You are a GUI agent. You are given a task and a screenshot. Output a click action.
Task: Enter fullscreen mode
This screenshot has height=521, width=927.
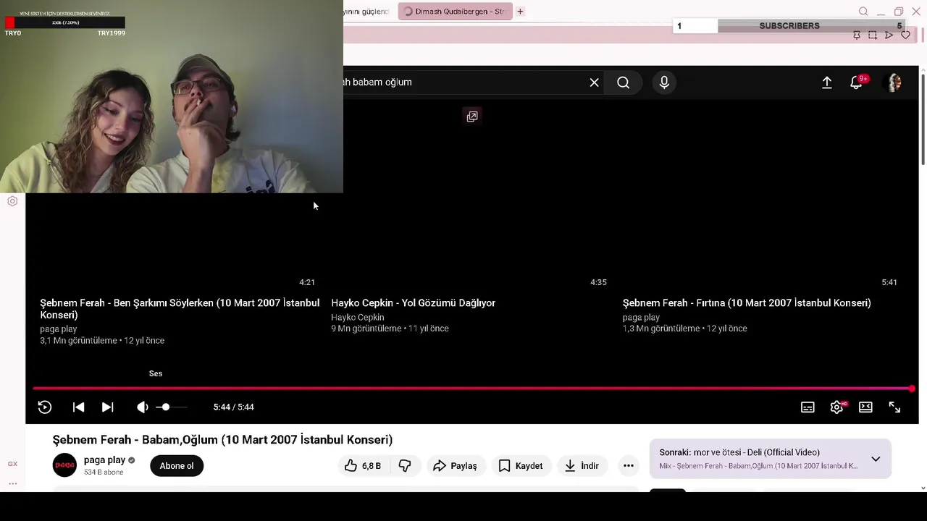pyautogui.click(x=894, y=407)
